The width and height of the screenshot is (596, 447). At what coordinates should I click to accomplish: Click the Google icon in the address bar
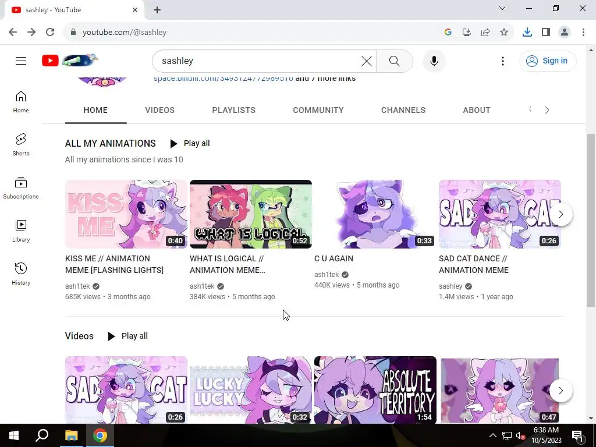(448, 33)
